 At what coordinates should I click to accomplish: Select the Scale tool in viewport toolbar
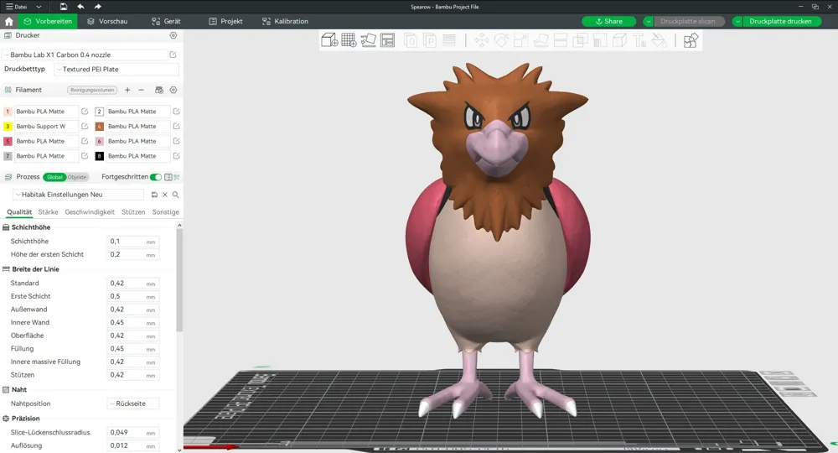pos(520,40)
